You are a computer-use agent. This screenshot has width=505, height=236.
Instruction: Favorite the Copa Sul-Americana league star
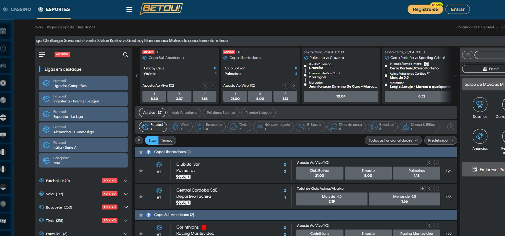pyautogui.click(x=141, y=215)
